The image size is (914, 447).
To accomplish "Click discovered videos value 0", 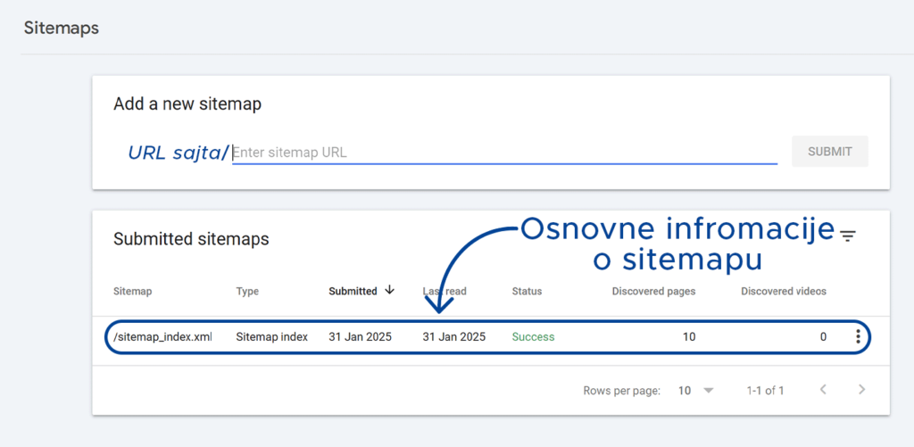I will pyautogui.click(x=823, y=337).
